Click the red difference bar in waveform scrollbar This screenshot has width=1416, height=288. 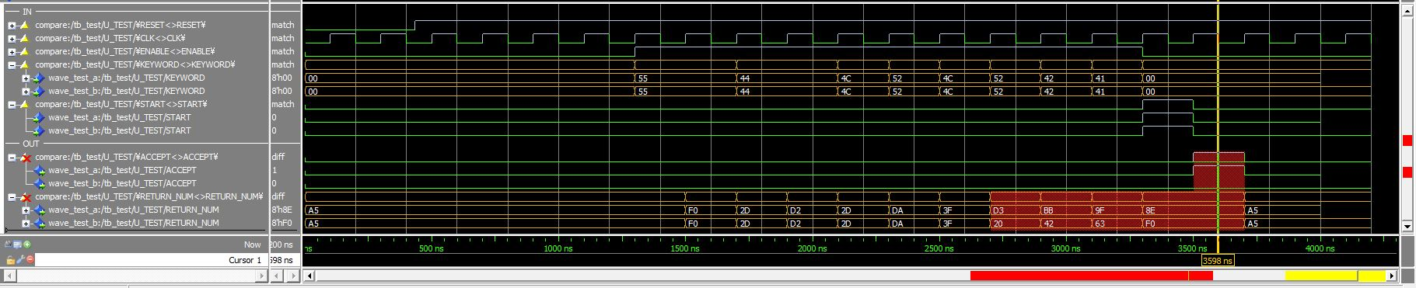pyautogui.click(x=1092, y=276)
